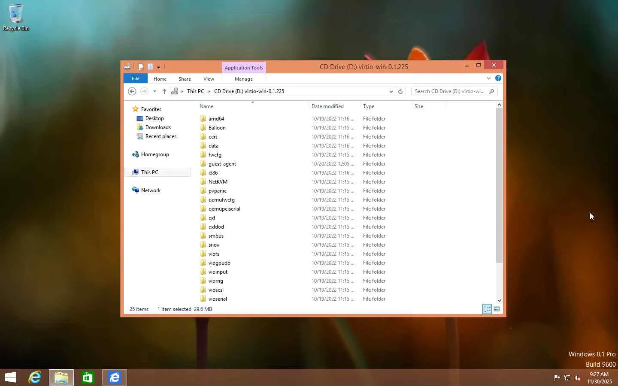Open the Customize Quick Access Toolbar dropdown
The height and width of the screenshot is (386, 618).
coord(158,67)
